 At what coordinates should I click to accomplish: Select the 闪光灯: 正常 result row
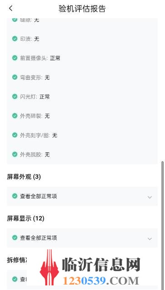(x=82, y=97)
